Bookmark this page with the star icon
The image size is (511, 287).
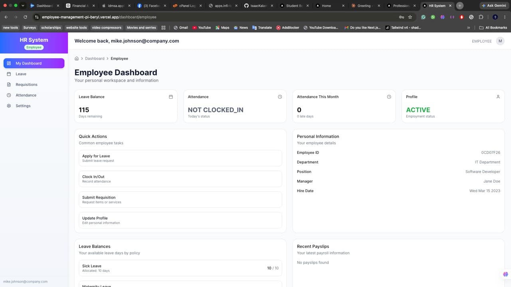(x=410, y=17)
